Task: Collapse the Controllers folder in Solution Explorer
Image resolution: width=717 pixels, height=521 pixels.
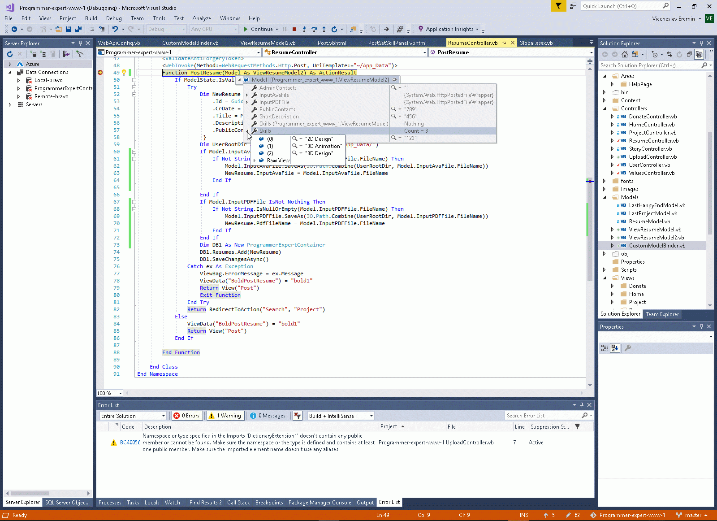Action: tap(605, 109)
